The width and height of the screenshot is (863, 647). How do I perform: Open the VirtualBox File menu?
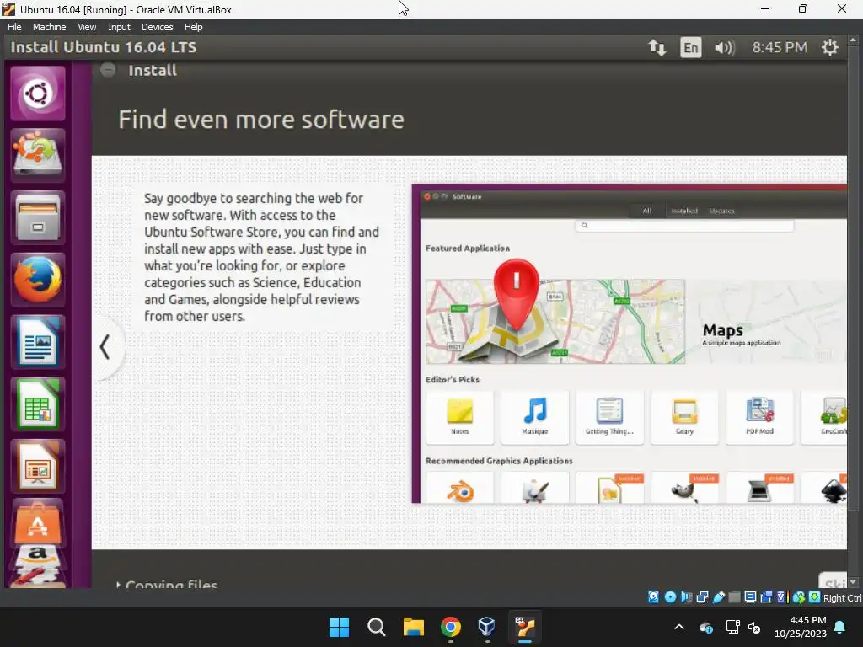[14, 27]
